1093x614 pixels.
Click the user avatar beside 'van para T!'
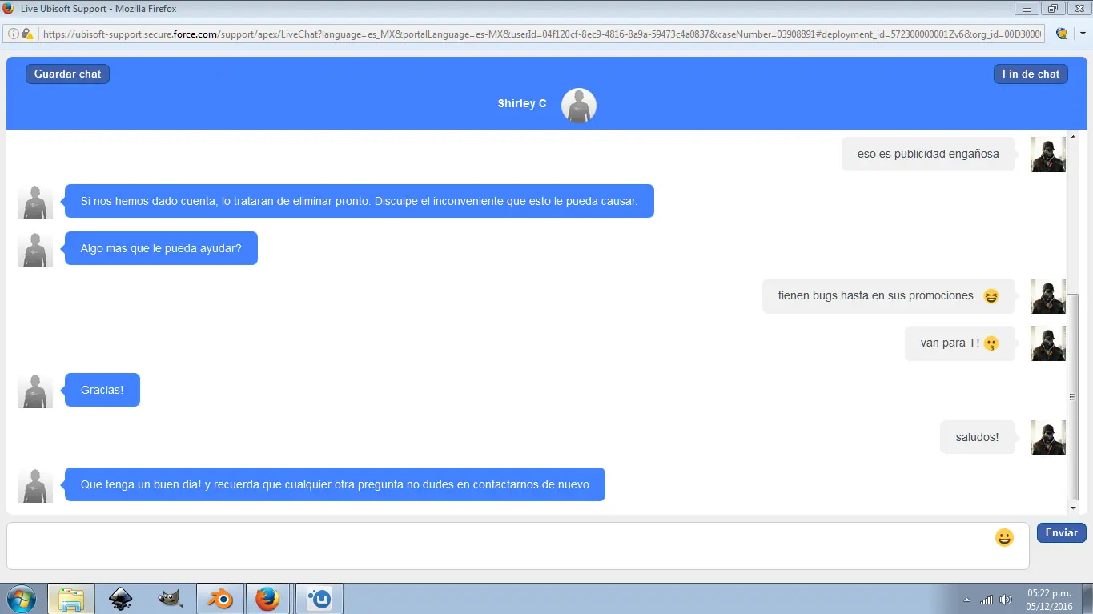(x=1047, y=343)
